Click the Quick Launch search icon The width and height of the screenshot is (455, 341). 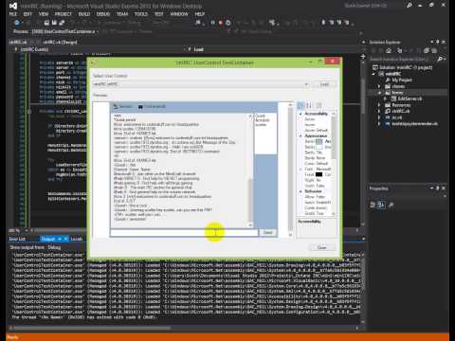click(409, 6)
